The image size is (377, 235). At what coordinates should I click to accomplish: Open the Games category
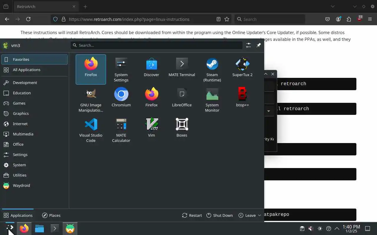pyautogui.click(x=34, y=103)
